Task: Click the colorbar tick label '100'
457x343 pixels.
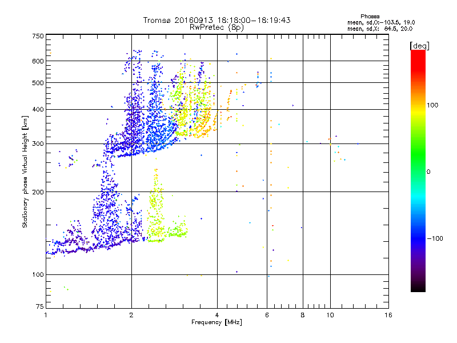Action: [x=432, y=105]
